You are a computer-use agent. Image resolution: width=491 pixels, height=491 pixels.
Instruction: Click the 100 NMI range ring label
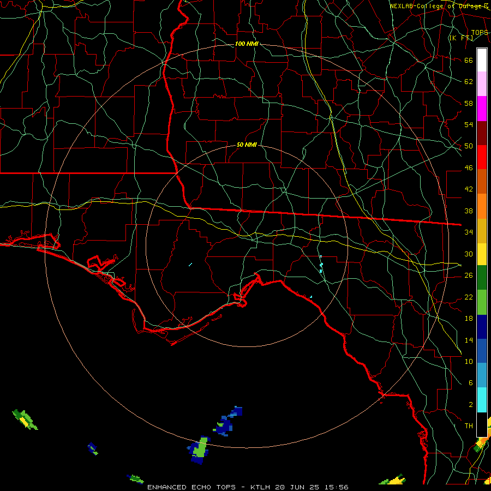point(247,44)
